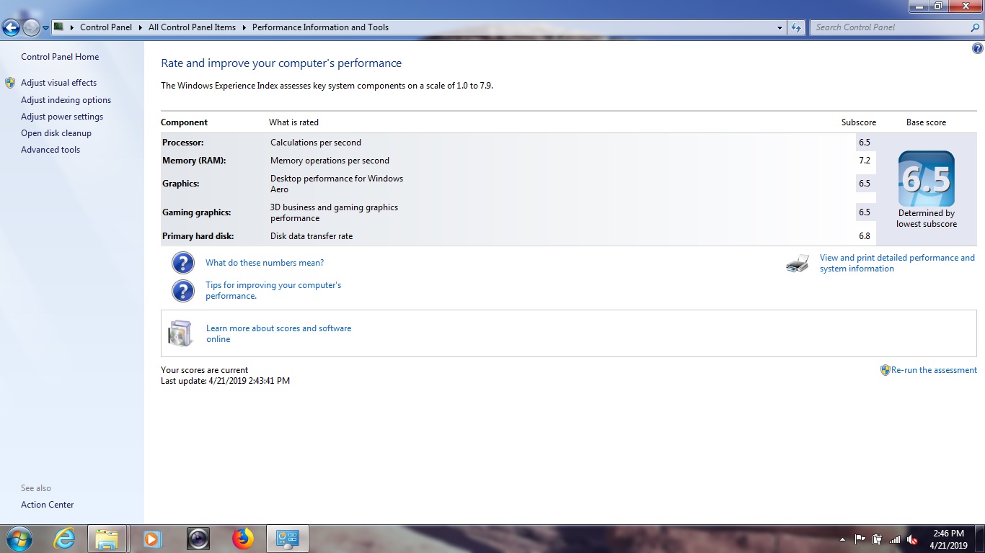
Task: Open Internet Explorer from the taskbar
Action: point(65,539)
